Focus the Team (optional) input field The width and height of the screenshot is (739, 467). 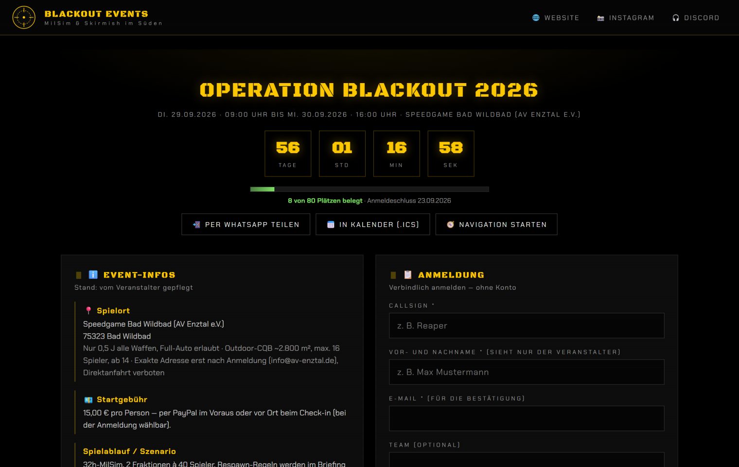(527, 460)
